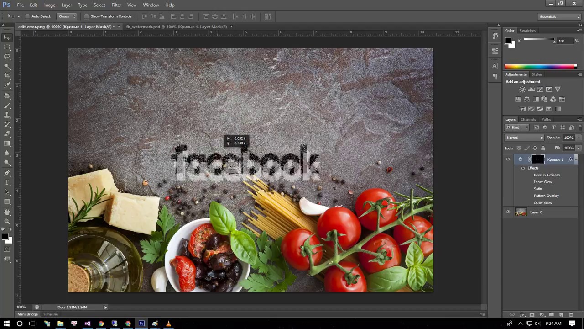
Task: Toggle Effects visibility eye
Action: point(523,168)
